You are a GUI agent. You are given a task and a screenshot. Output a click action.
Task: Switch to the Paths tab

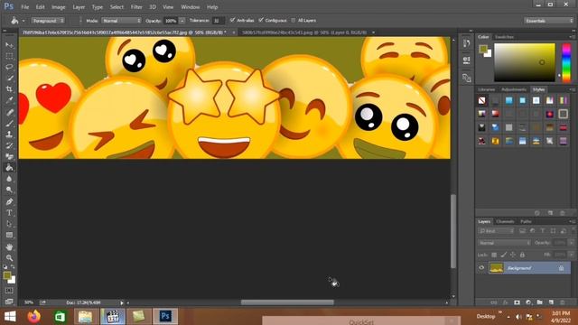[x=526, y=221]
